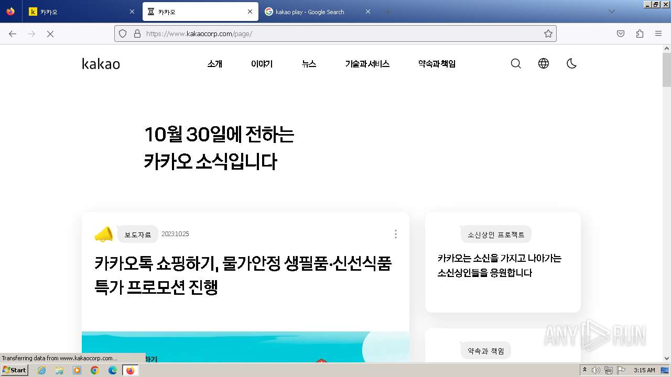
Task: Open the Windows Start menu
Action: click(x=15, y=370)
